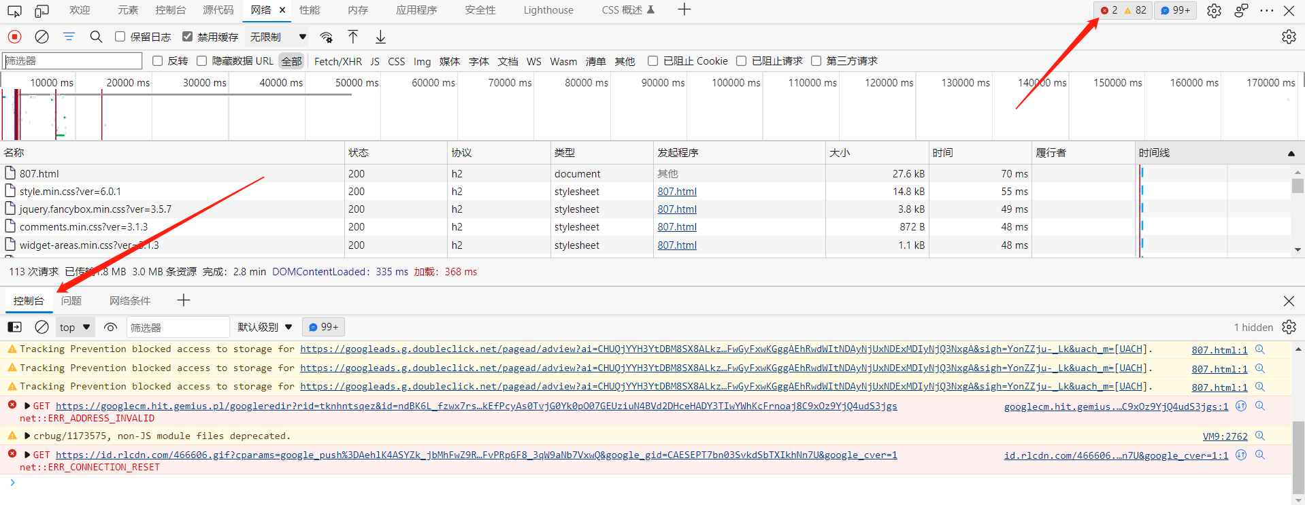Switch to the 性能 tab
The image size is (1305, 505).
[310, 10]
